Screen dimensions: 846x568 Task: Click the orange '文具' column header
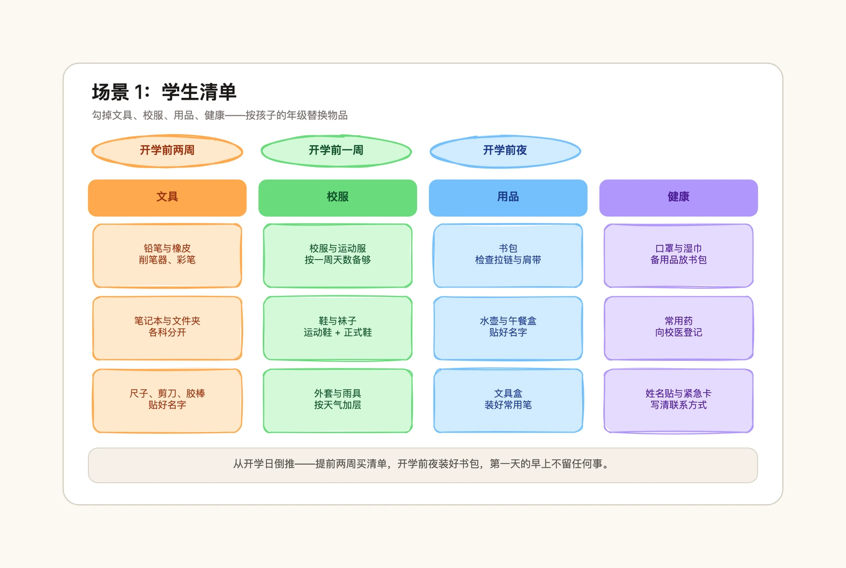coord(167,198)
